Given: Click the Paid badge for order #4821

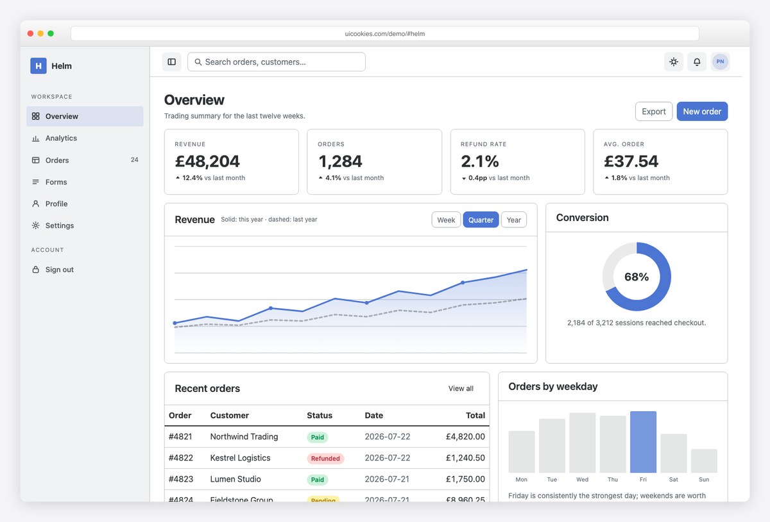Looking at the screenshot, I should pos(318,437).
